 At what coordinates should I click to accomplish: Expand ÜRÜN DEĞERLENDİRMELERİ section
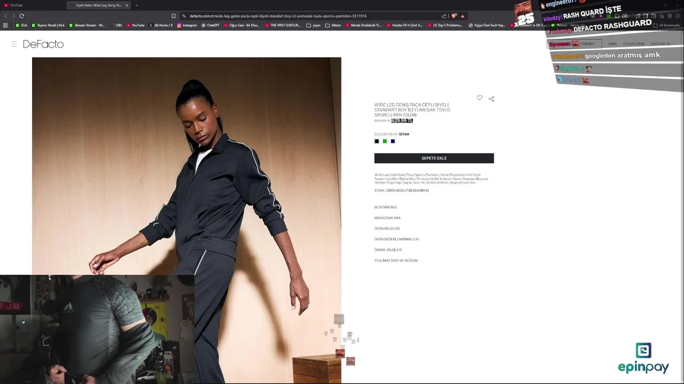tap(397, 239)
